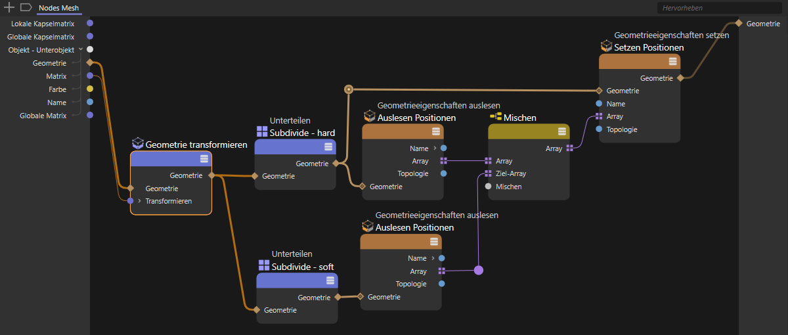
Task: Select the Subdivide - hard node title
Action: (x=303, y=132)
